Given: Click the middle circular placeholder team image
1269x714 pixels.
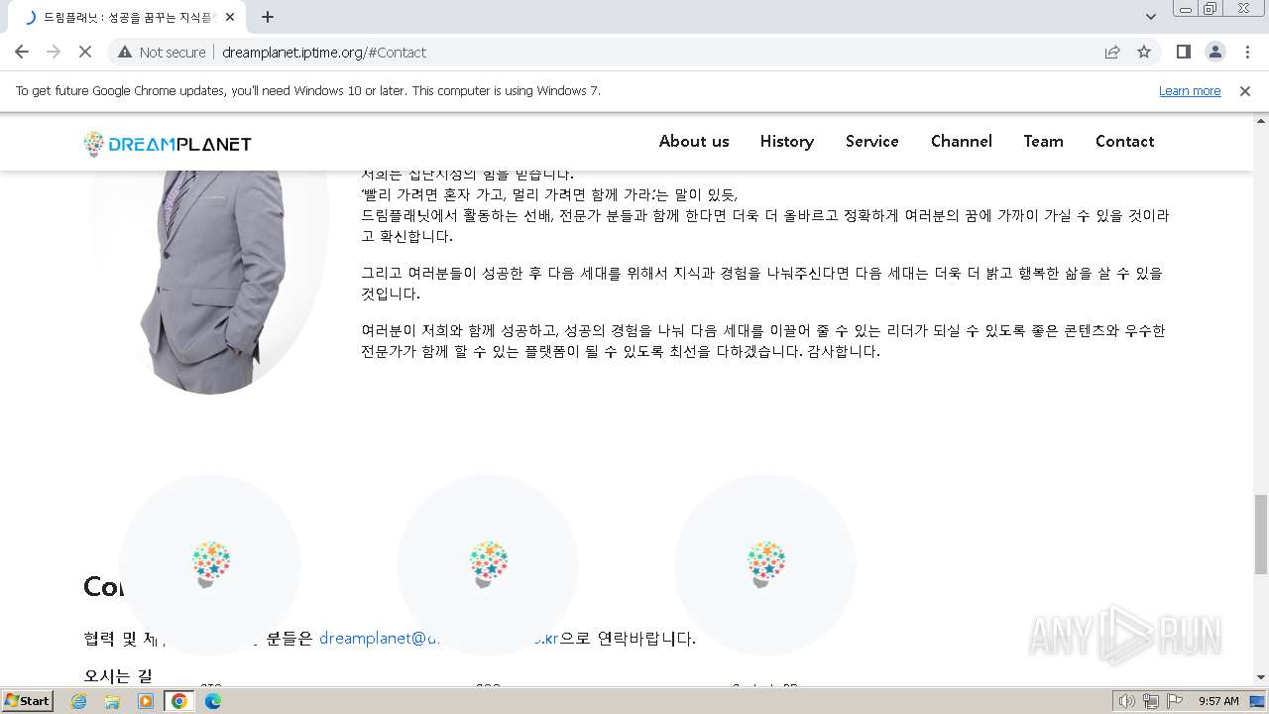Looking at the screenshot, I should click(x=488, y=565).
